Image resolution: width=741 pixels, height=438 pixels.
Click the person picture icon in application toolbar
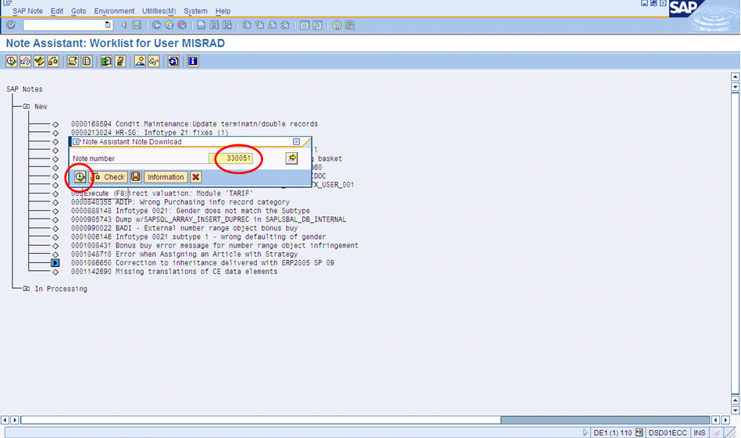click(x=140, y=61)
